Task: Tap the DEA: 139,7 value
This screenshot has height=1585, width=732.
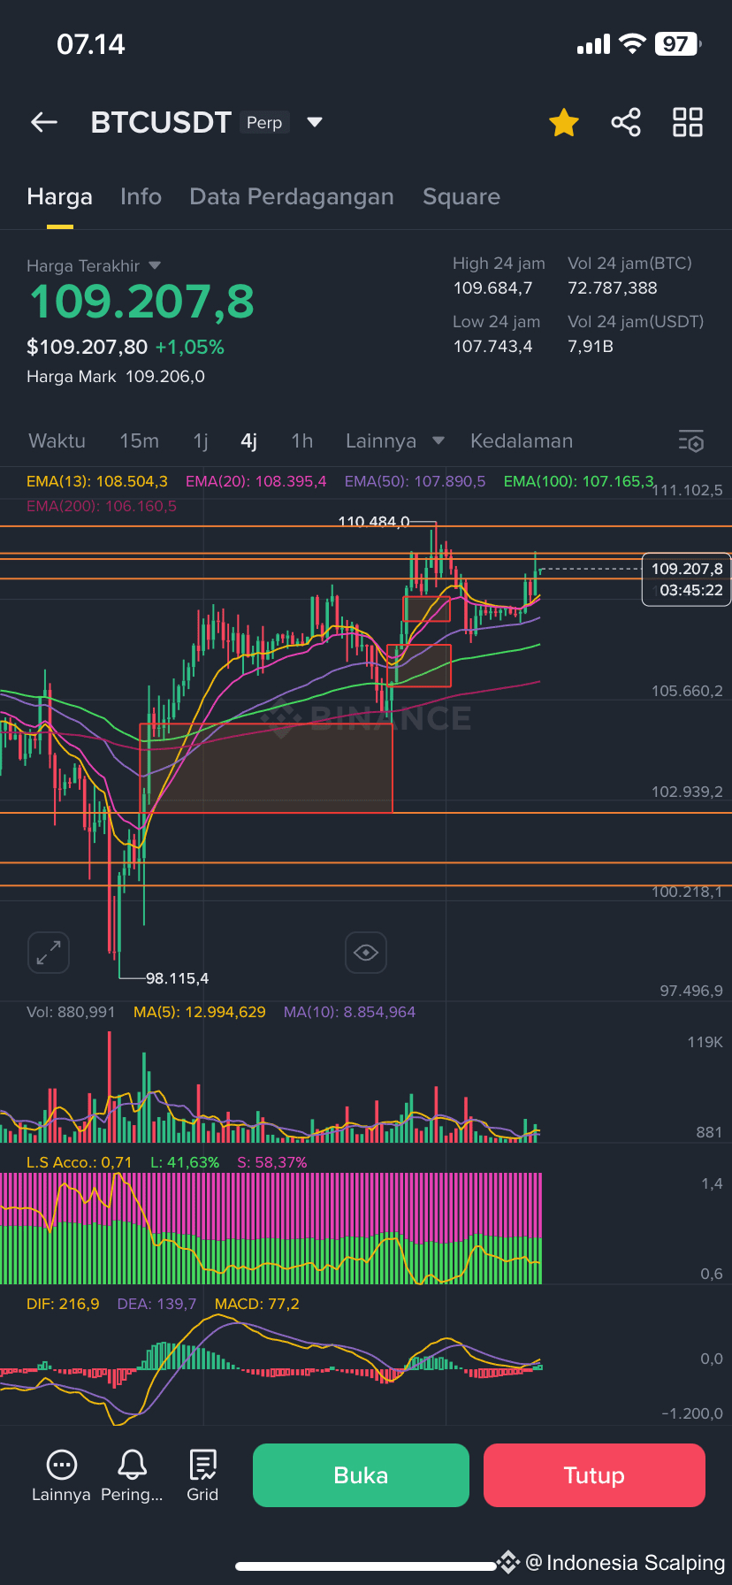Action: 156,1304
